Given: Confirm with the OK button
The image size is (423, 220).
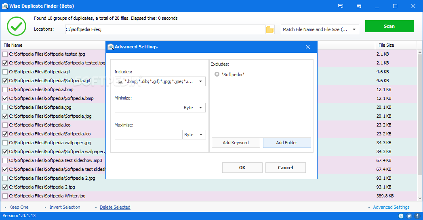Looking at the screenshot, I should pos(242,168).
